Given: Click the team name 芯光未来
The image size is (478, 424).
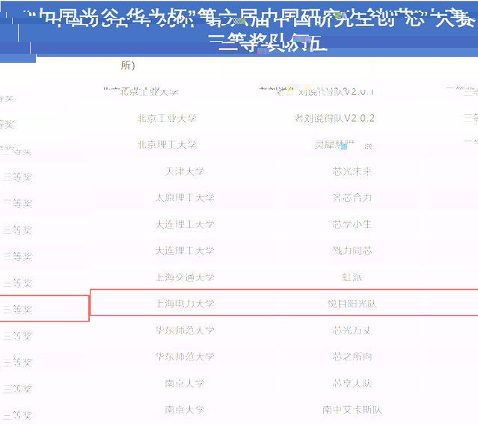Looking at the screenshot, I should pos(352,171).
